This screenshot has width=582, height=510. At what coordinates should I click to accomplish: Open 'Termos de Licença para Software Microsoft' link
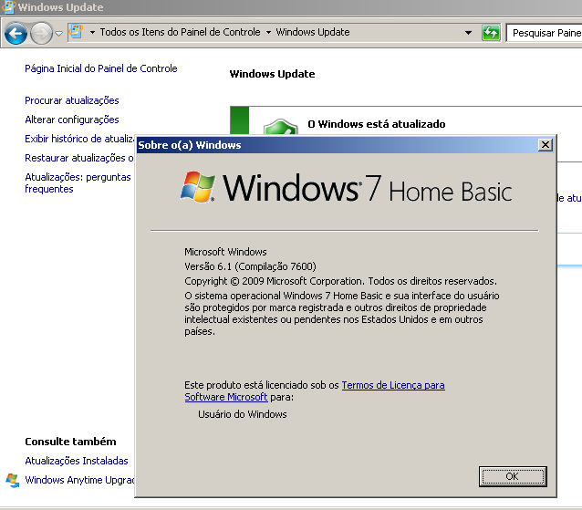click(x=392, y=385)
